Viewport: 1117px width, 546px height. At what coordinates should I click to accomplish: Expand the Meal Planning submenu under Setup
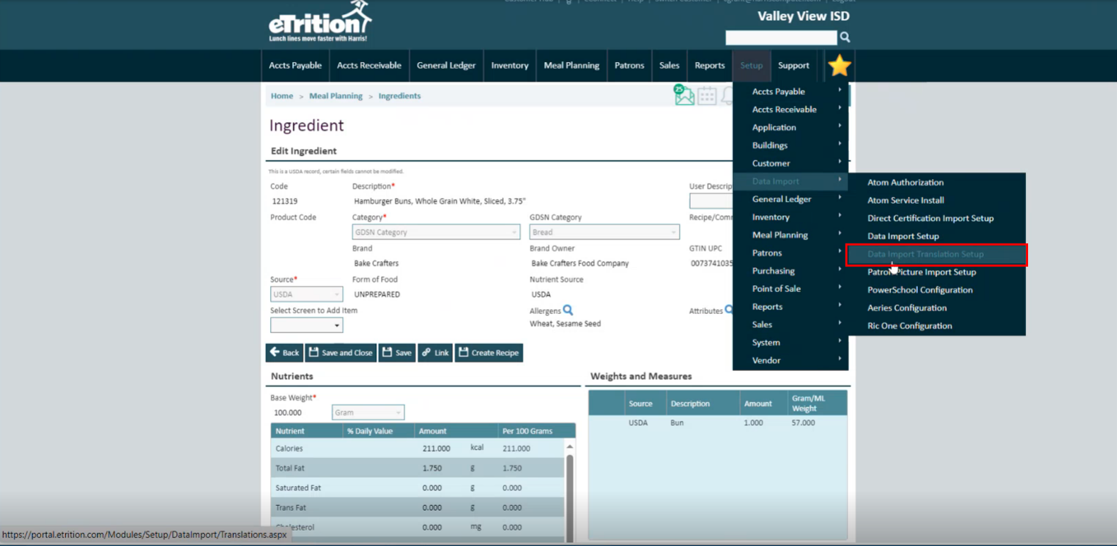tap(780, 235)
